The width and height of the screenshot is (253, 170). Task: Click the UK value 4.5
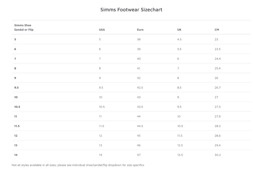tap(179, 39)
